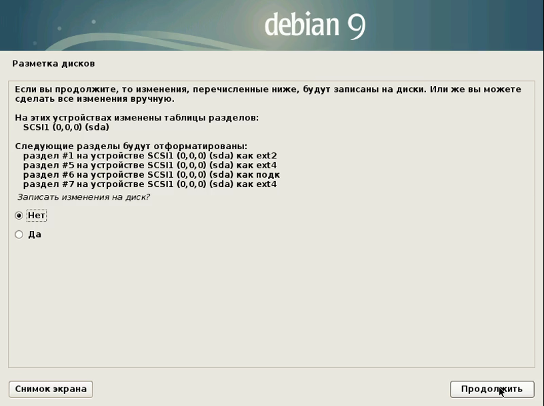The width and height of the screenshot is (544, 406).
Task: Click the first warning paragraph about disk changes
Action: pos(267,94)
